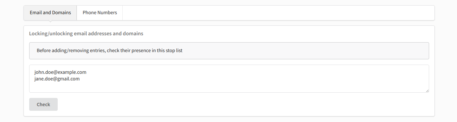Place cursor on john.doe@example.com line
The width and height of the screenshot is (457, 122).
60,72
